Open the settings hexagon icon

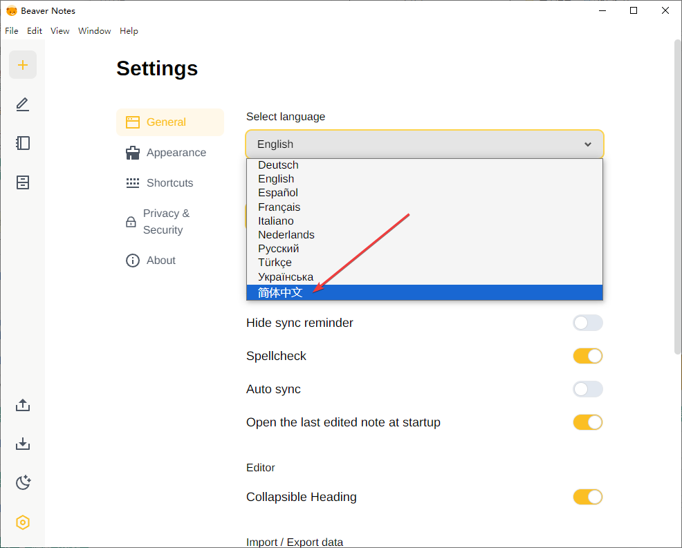tap(23, 522)
